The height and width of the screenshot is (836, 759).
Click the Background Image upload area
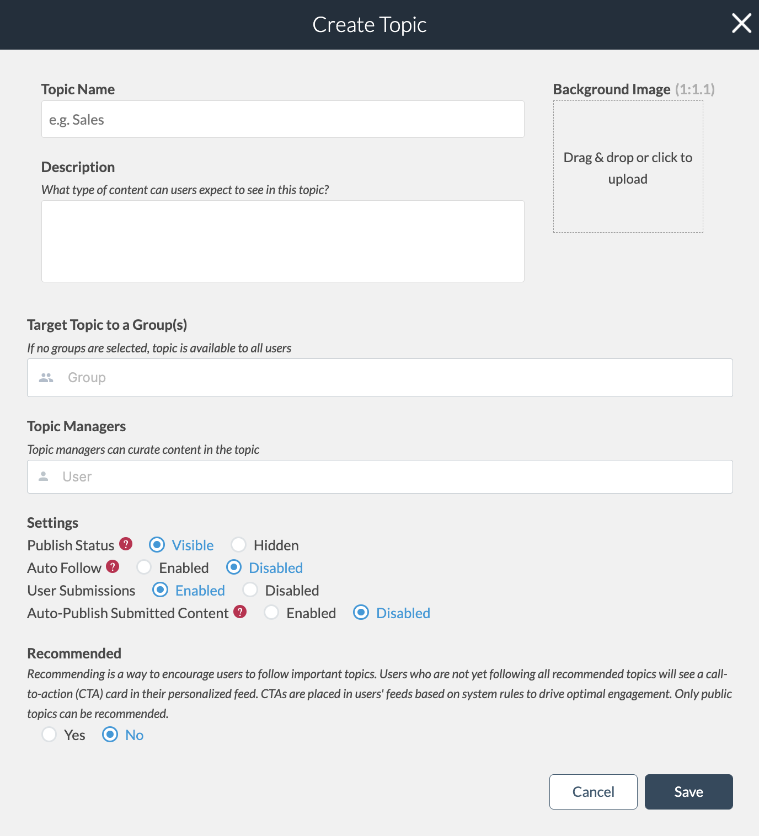[x=628, y=167]
